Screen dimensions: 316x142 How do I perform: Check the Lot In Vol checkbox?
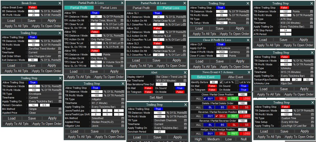[x=238, y=82]
